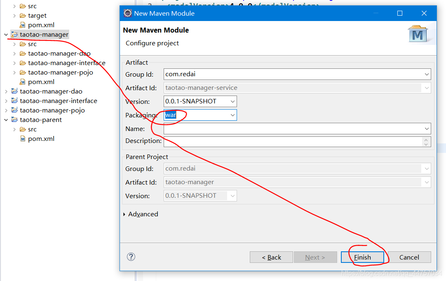Click the taotao-manager-dao folder icon
Screen dimensions: 446x281
tap(23, 54)
